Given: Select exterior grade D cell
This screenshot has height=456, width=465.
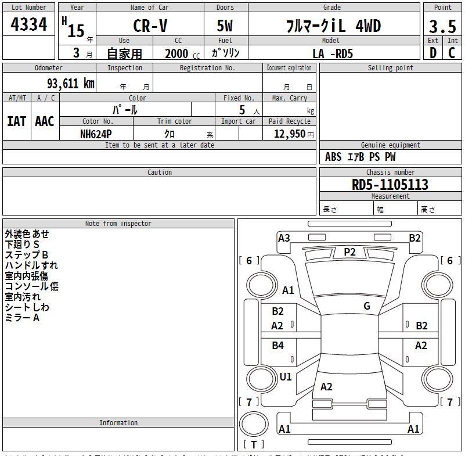Looking at the screenshot, I should point(433,53).
